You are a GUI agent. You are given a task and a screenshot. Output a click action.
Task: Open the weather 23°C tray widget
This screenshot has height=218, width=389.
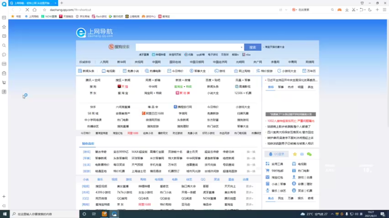(314, 214)
